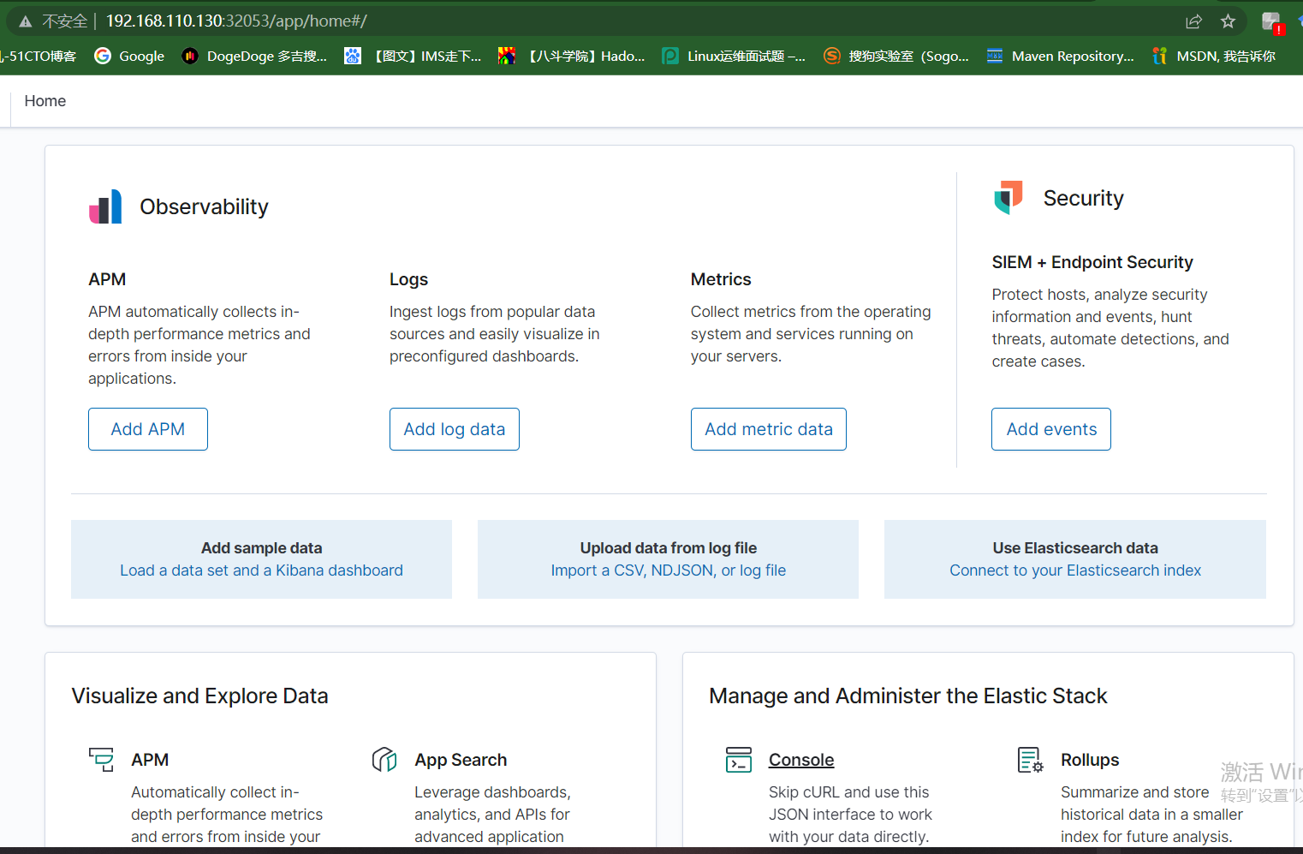Click the Add log data button
The height and width of the screenshot is (854, 1303).
[455, 429]
